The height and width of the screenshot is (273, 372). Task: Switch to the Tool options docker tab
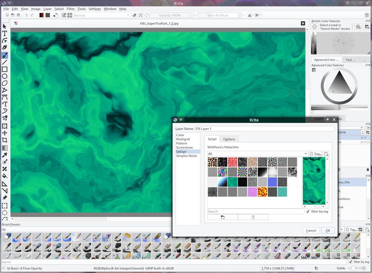[351, 60]
